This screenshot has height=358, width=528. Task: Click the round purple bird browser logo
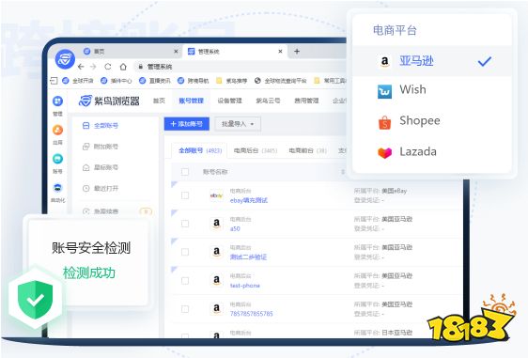tap(65, 59)
